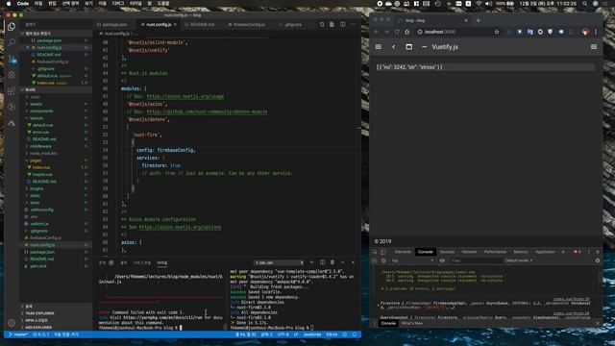Open the Source Control view in activity bar

point(12,60)
